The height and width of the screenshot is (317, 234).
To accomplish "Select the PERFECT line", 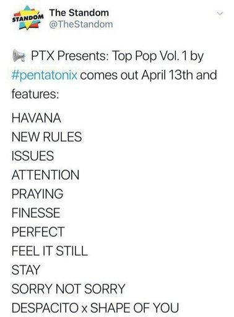I will [x=38, y=232].
